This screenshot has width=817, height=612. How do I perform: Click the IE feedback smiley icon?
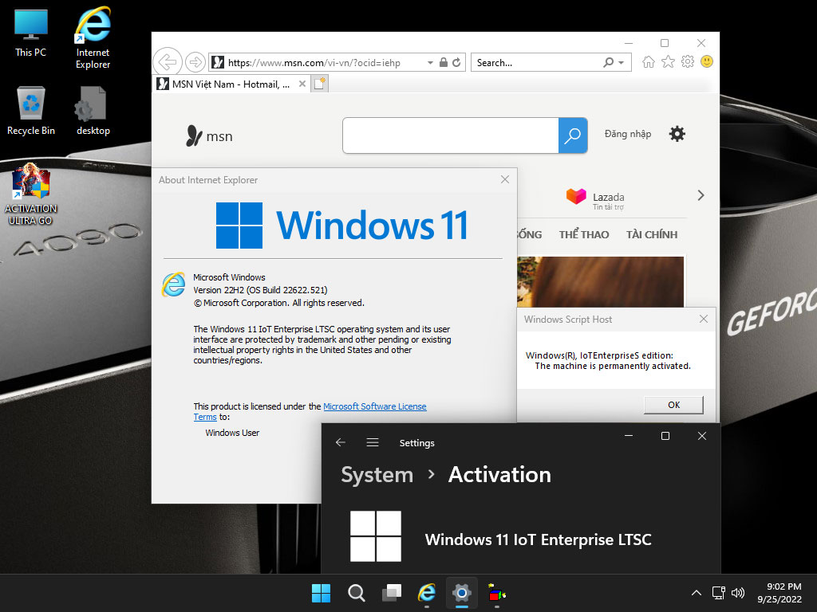click(x=707, y=62)
